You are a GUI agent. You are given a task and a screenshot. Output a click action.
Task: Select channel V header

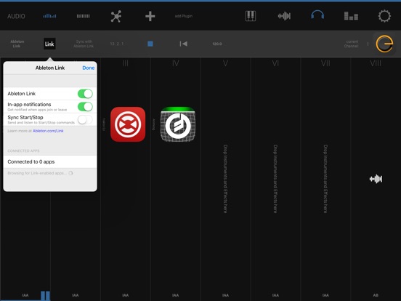pyautogui.click(x=225, y=63)
